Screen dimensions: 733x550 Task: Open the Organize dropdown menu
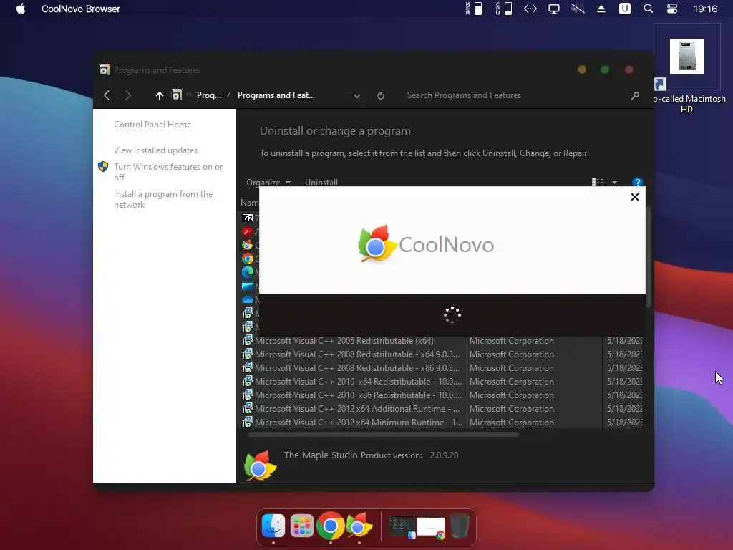(x=268, y=183)
